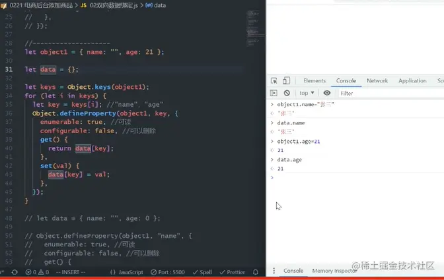Viewport: 444px width, 280px height.
Task: Switch to the Elements tab
Action: 314,81
